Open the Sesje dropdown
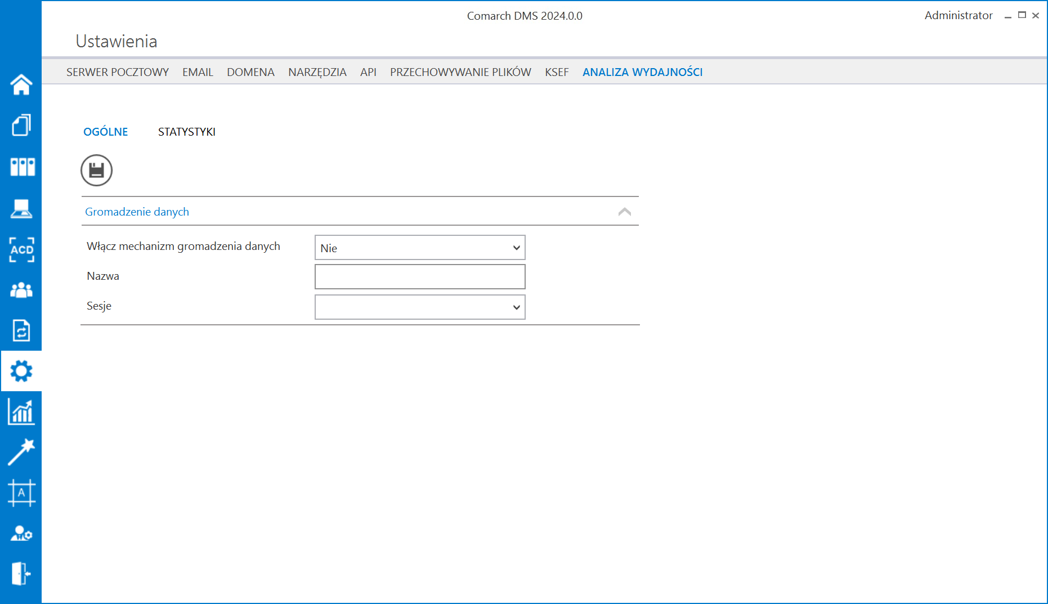Viewport: 1048px width, 604px height. (420, 307)
